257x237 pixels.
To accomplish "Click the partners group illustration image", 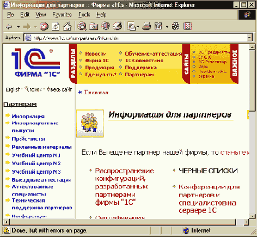I will tap(90, 124).
